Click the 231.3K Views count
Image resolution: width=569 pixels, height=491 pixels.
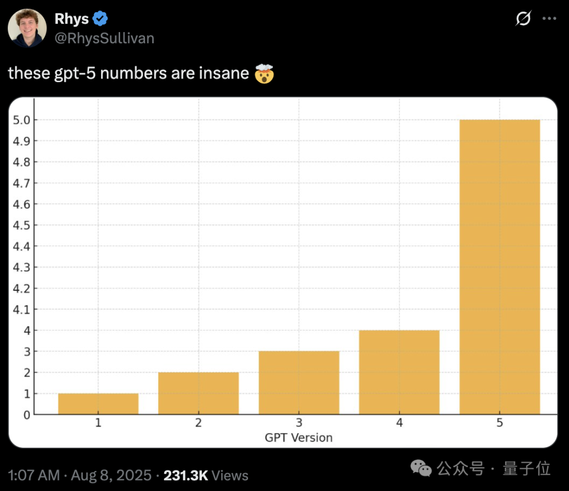pyautogui.click(x=205, y=475)
